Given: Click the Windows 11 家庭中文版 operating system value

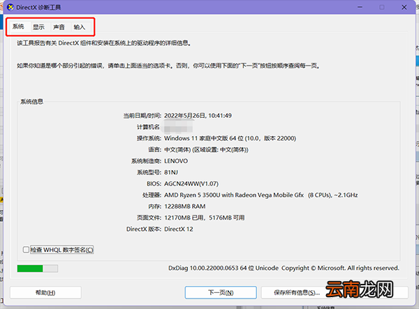Looking at the screenshot, I should point(230,138).
